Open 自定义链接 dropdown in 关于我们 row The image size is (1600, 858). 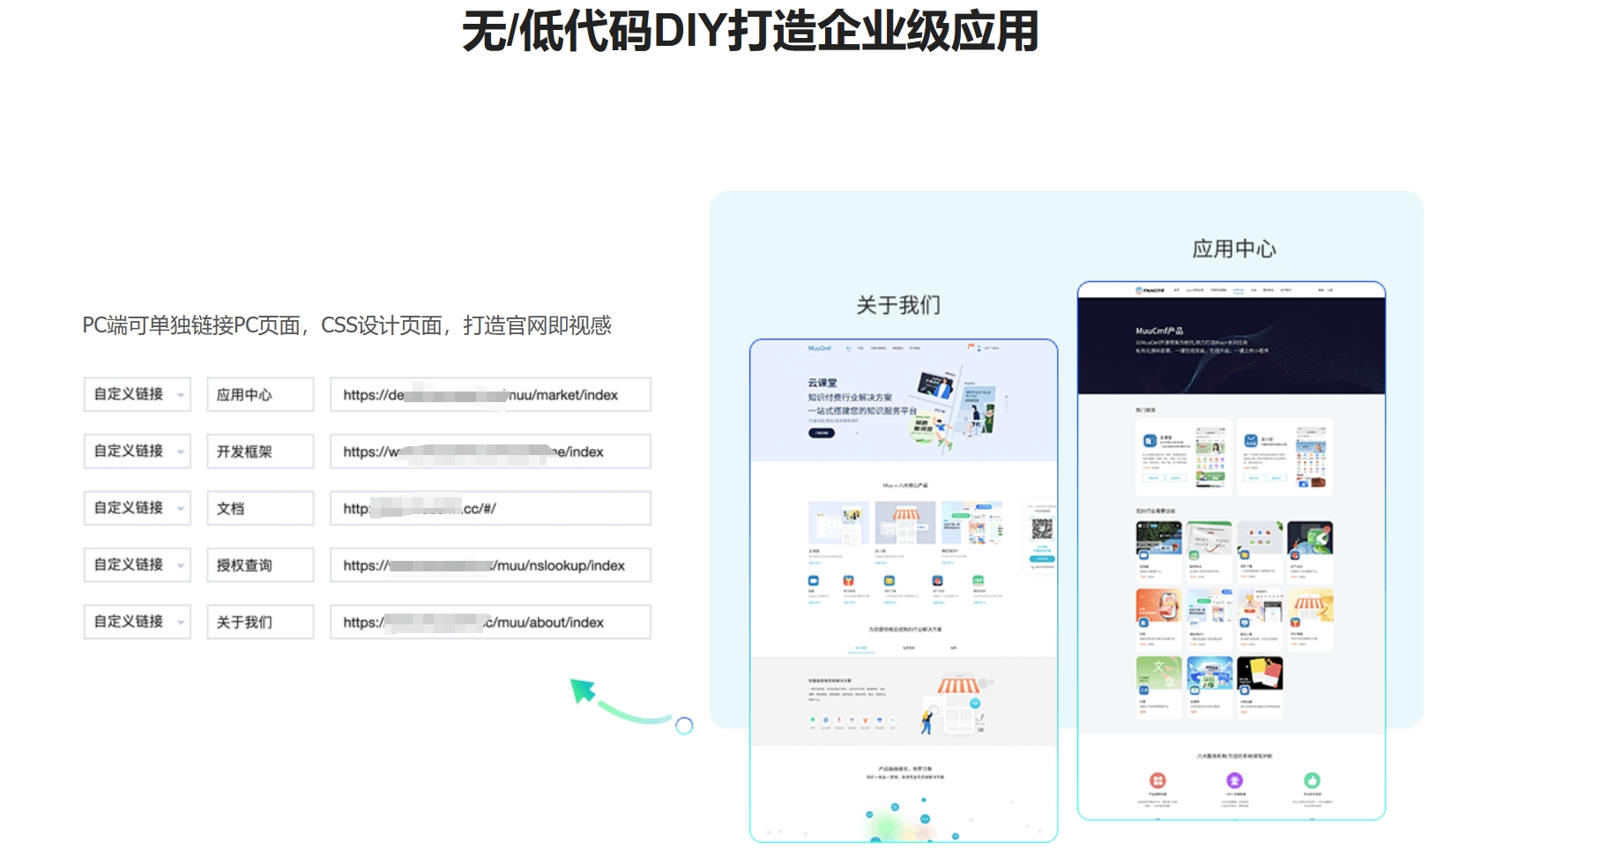click(x=138, y=622)
